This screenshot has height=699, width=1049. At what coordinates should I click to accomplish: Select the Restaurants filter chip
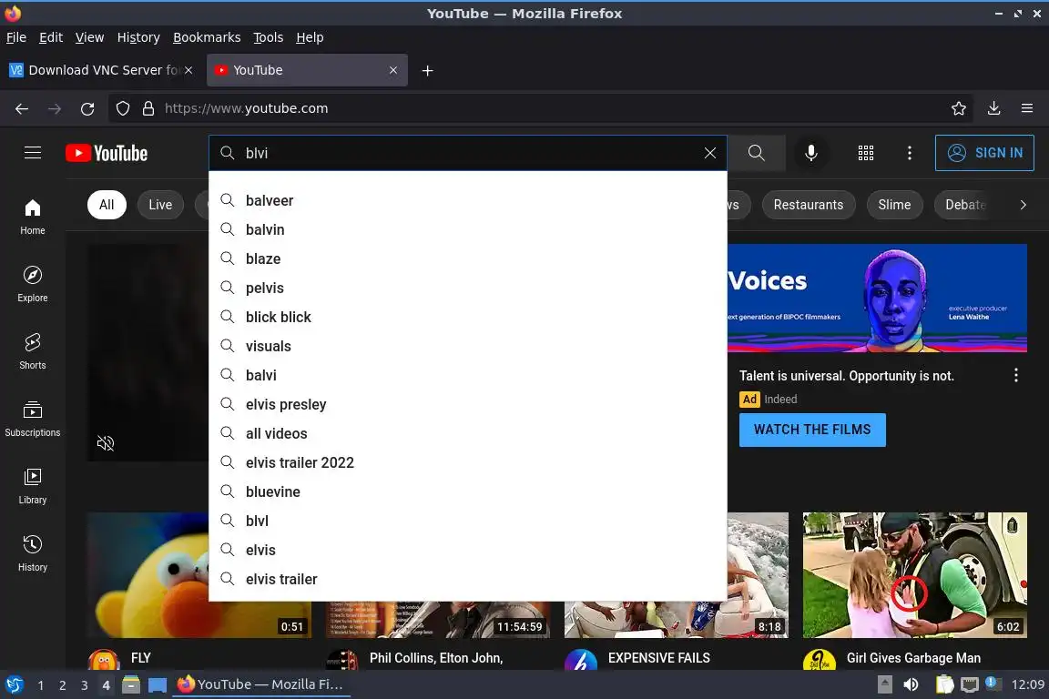(809, 205)
